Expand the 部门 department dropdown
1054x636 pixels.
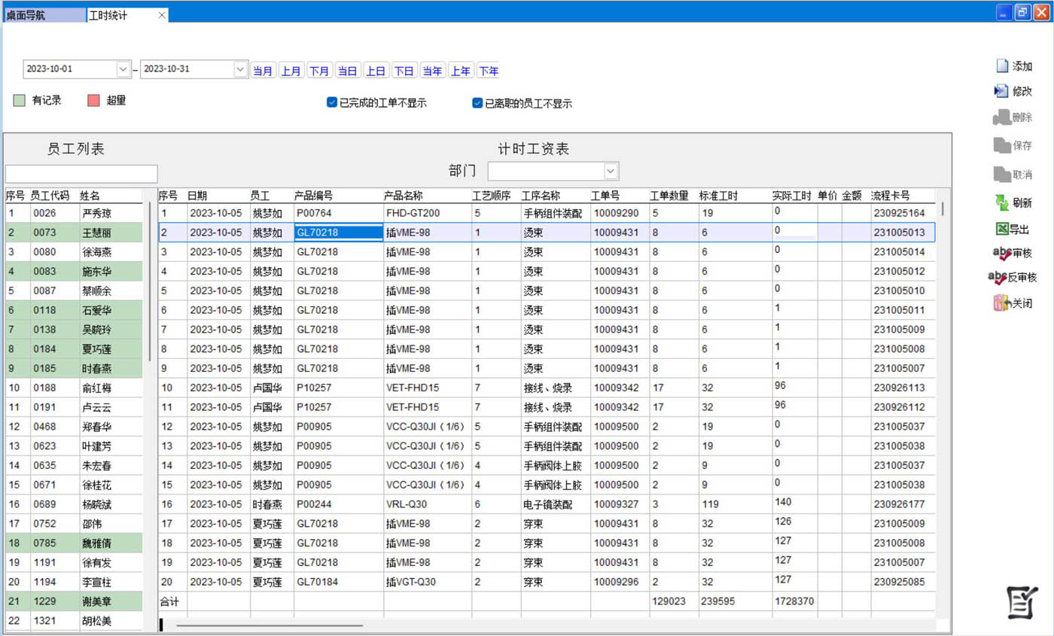(x=611, y=171)
